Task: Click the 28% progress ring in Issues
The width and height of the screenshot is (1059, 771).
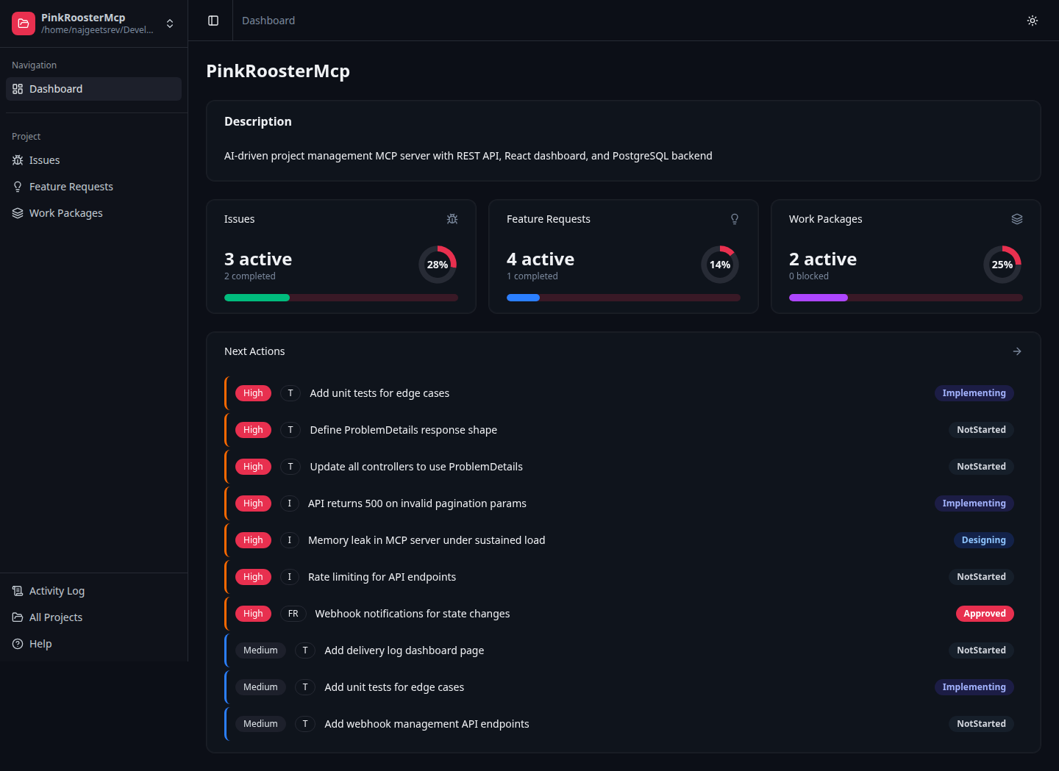Action: 438,265
